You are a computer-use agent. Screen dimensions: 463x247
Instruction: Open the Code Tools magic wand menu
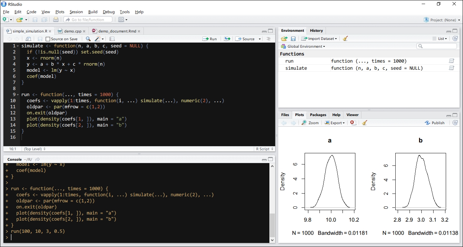coord(100,39)
